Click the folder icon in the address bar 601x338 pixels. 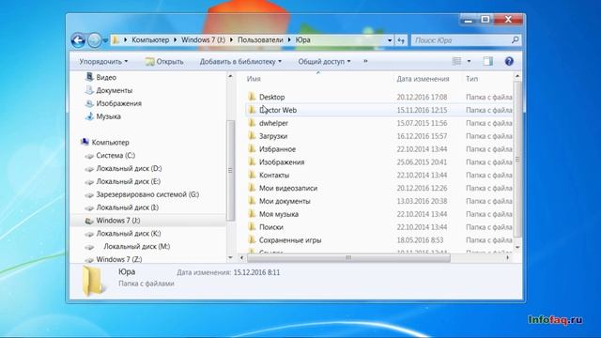116,39
